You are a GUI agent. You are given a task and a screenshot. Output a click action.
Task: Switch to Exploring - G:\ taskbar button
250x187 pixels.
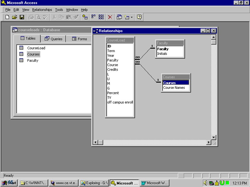(x=94, y=183)
